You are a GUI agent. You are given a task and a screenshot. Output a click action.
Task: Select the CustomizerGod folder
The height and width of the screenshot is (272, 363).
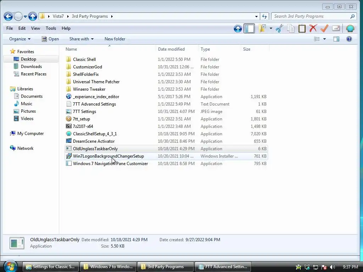click(x=166, y=67)
